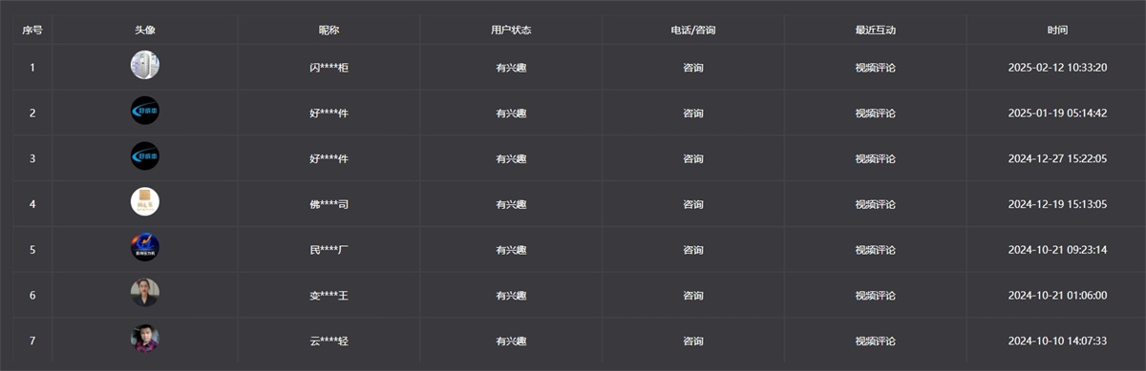Click 咨询 in the 佛****司 row
1146x371 pixels.
(x=693, y=204)
